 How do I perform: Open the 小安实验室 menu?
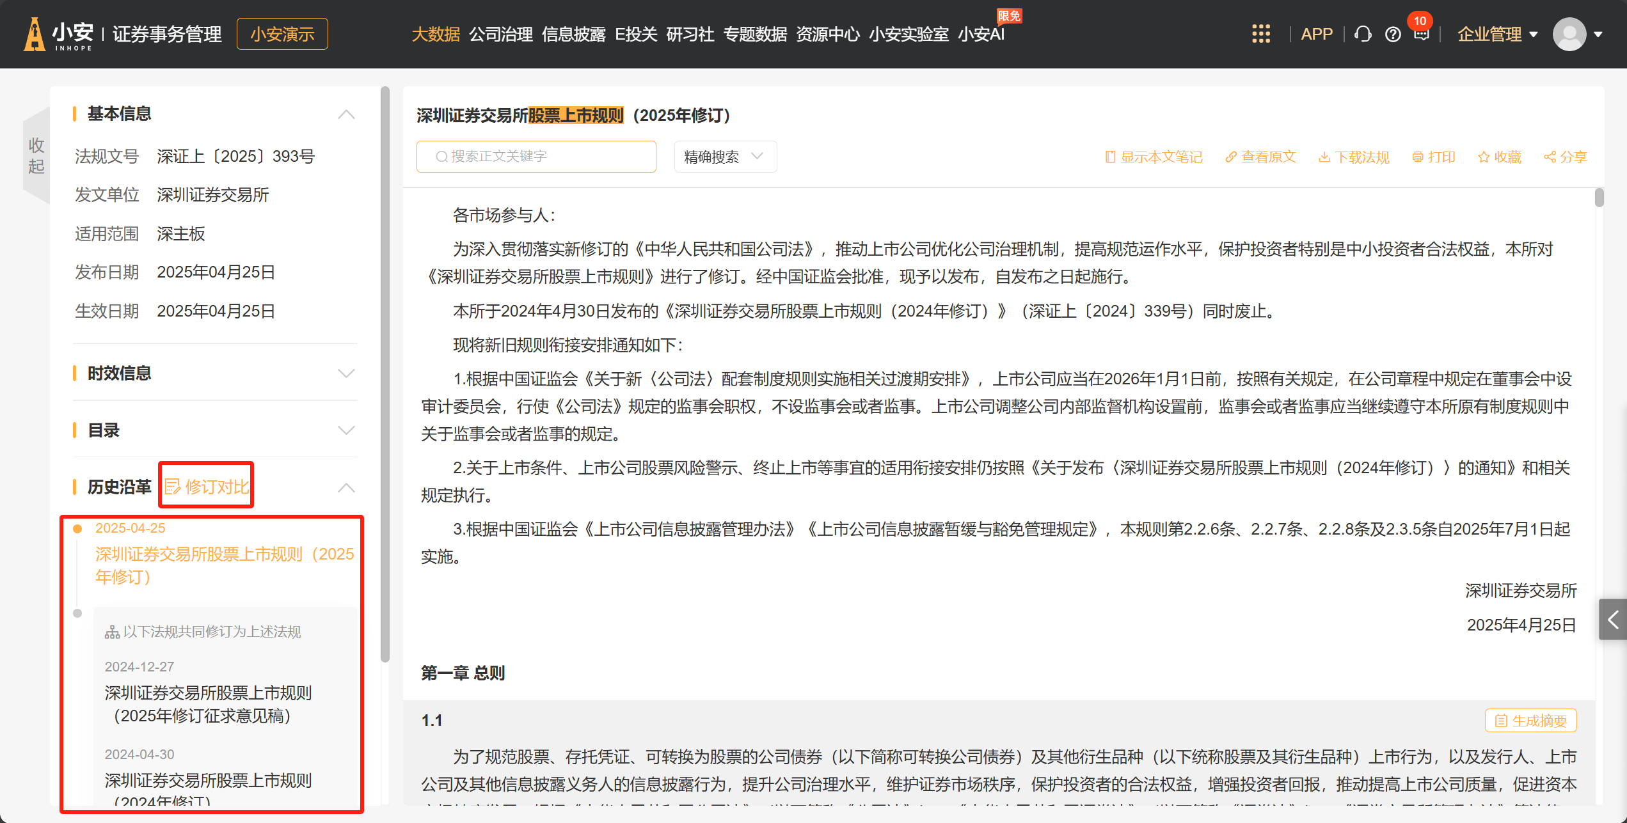(x=909, y=34)
